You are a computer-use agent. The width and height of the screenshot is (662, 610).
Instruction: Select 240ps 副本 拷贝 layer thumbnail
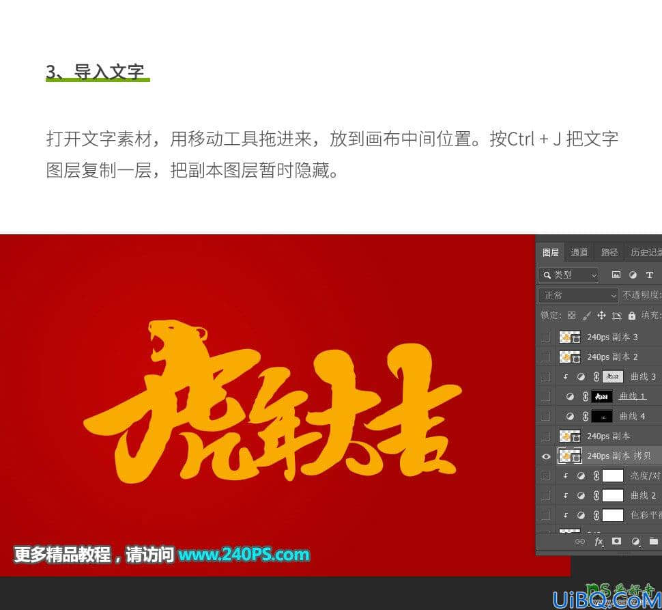[570, 456]
